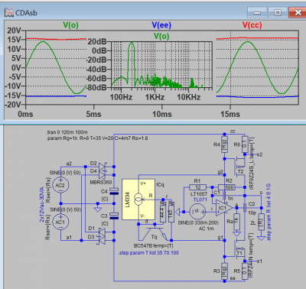
Task: Click the 10ms time axis label
Action: pyautogui.click(x=162, y=114)
